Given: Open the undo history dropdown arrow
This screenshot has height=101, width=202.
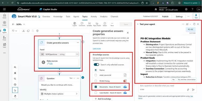Looking at the screenshot, I should [x=16, y=31].
